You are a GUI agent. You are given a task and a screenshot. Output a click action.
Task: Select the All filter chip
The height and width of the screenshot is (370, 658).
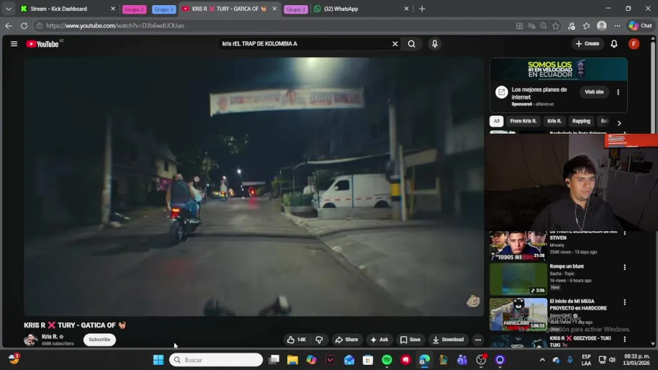tap(496, 121)
